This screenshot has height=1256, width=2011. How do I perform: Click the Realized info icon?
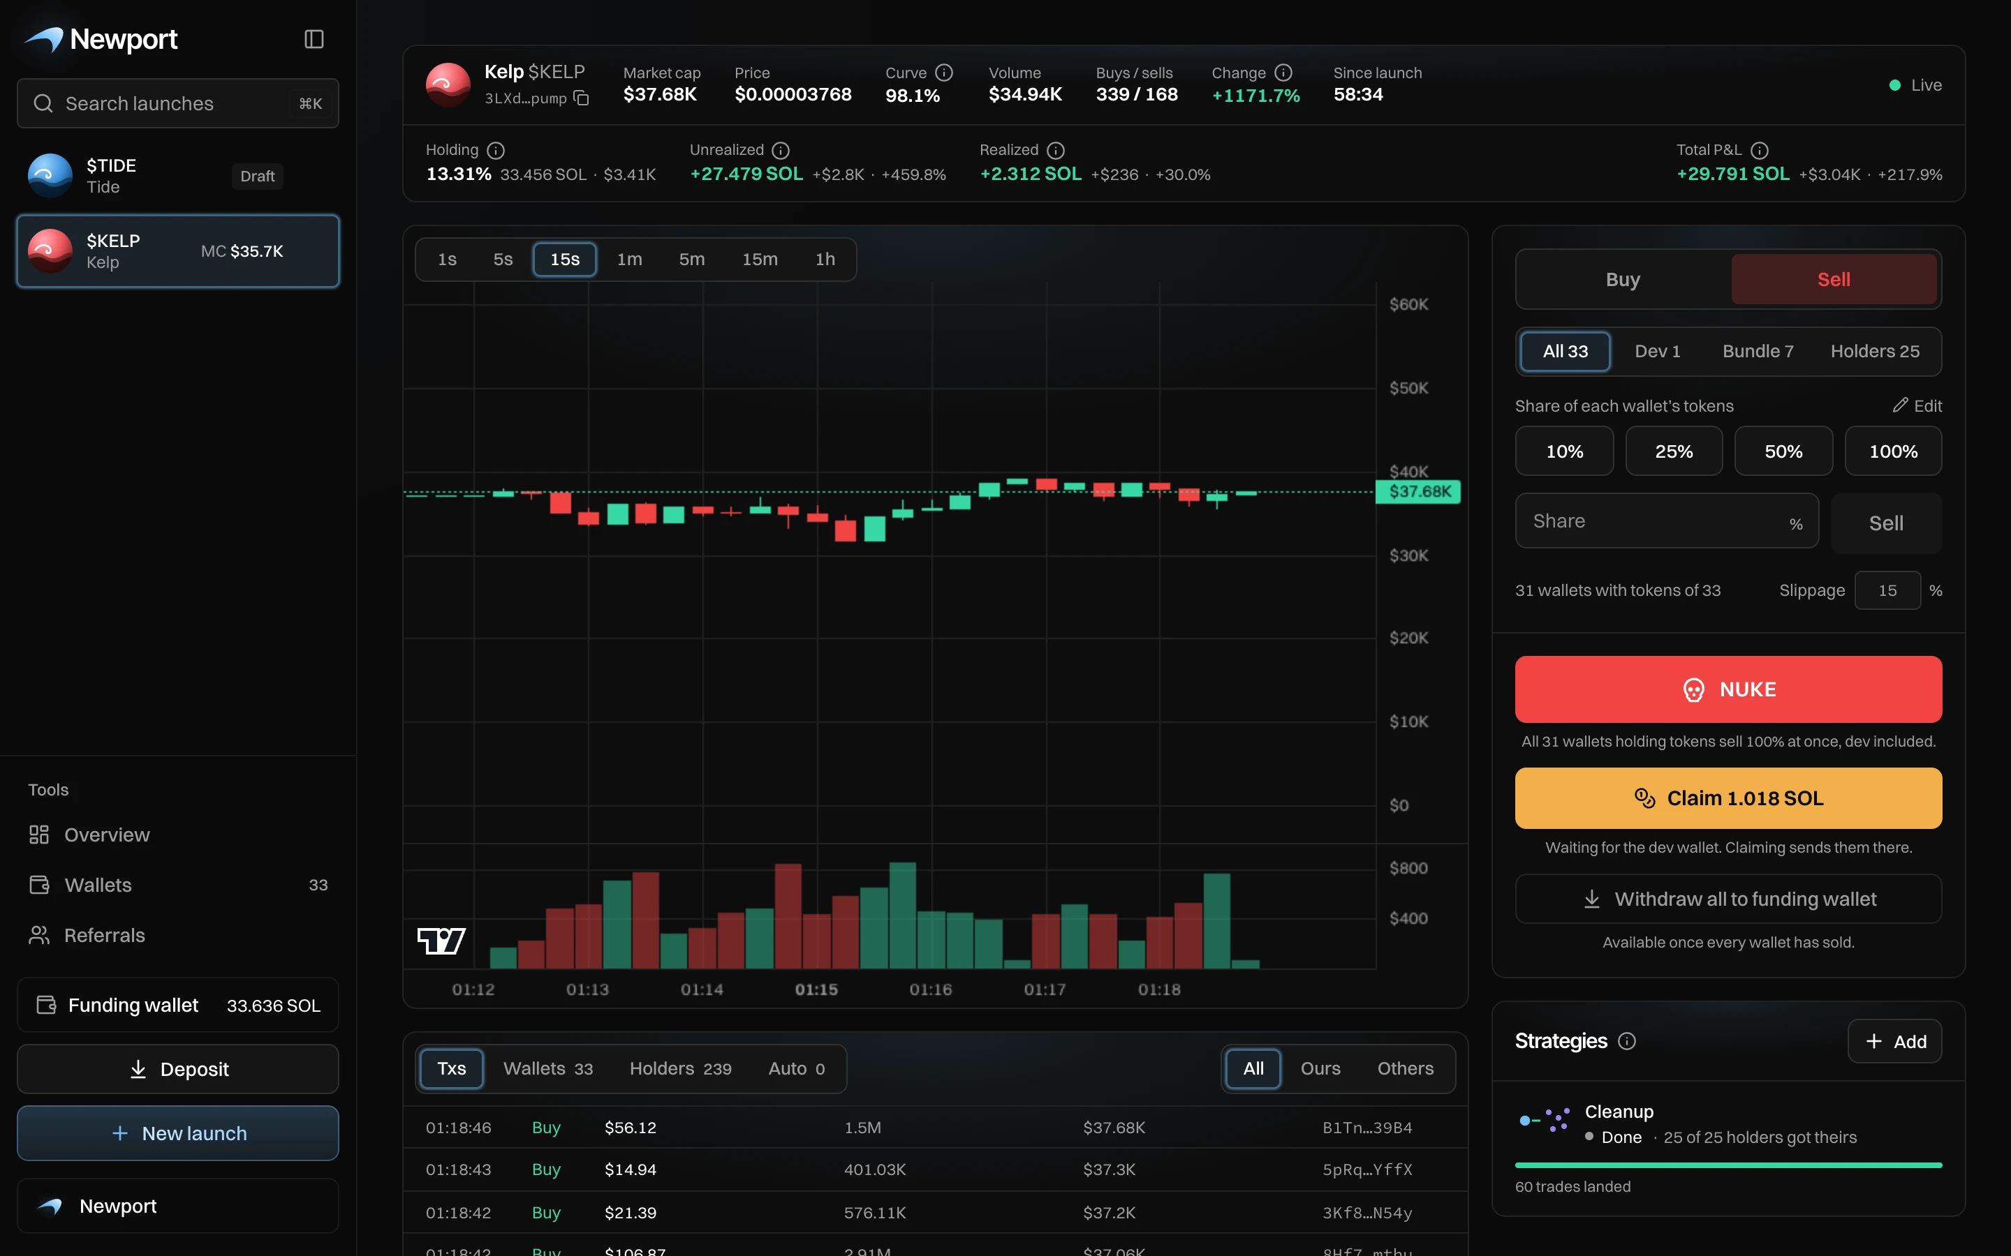[1055, 150]
